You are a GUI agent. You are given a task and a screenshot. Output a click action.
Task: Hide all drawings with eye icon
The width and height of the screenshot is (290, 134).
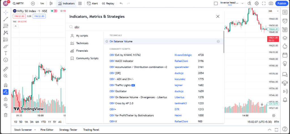6,105
